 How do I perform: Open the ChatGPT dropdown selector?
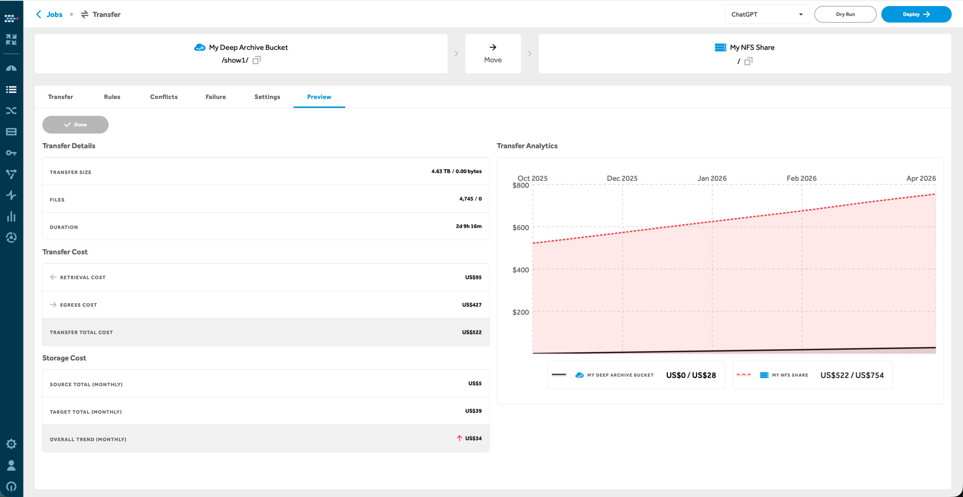767,14
